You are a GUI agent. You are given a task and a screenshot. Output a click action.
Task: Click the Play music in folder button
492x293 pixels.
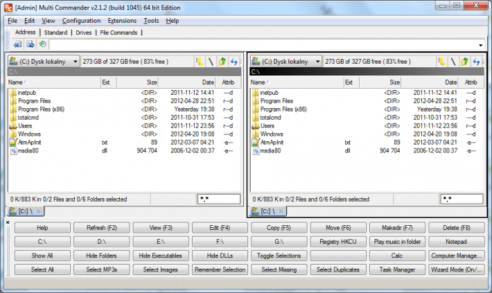pyautogui.click(x=397, y=242)
